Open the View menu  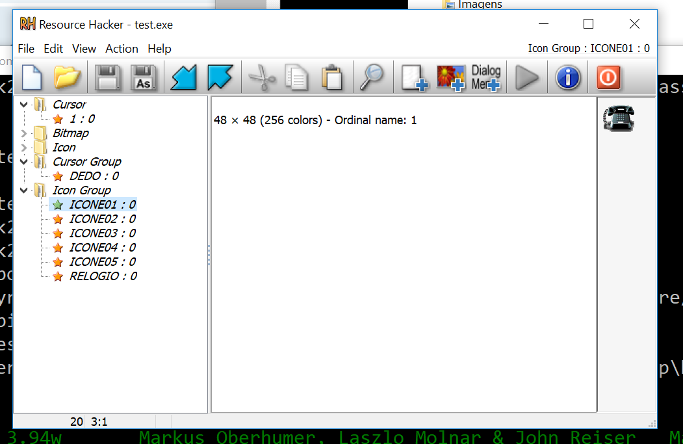pyautogui.click(x=84, y=49)
